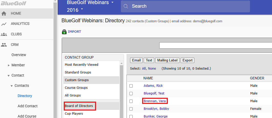Click the directory filter text box
Image resolution: width=272 pixels, height=118 pixels.
tap(215, 45)
